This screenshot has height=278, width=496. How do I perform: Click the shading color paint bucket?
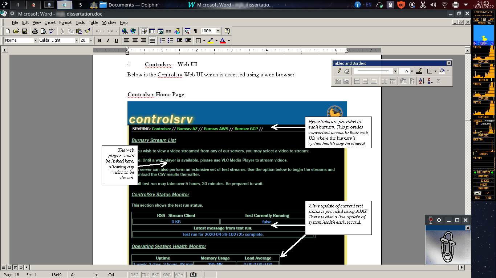point(442,71)
